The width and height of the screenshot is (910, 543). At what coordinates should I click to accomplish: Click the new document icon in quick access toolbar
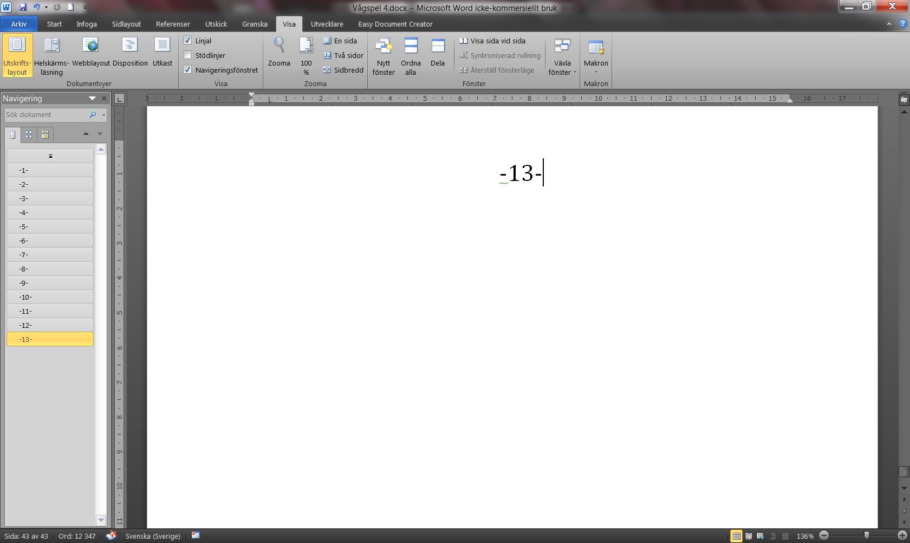coord(70,7)
